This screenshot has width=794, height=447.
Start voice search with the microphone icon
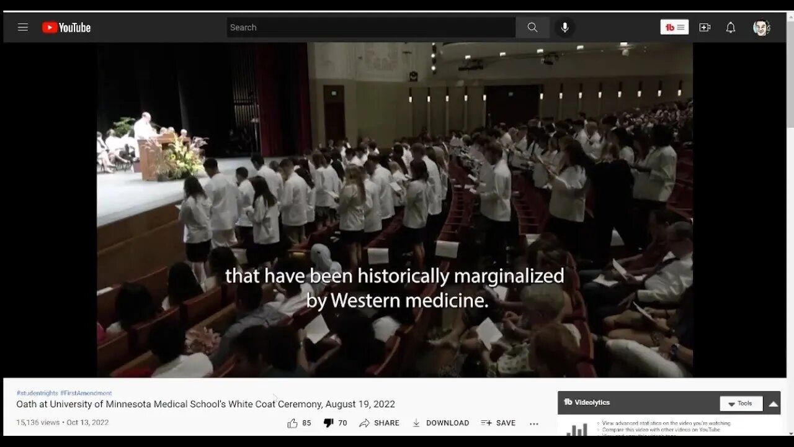pyautogui.click(x=564, y=27)
